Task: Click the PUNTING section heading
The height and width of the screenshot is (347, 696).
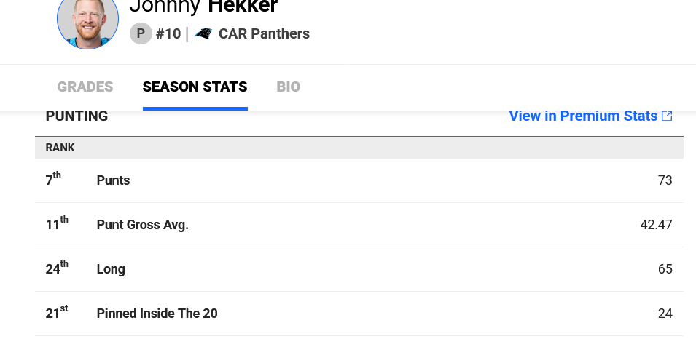Action: (x=77, y=116)
